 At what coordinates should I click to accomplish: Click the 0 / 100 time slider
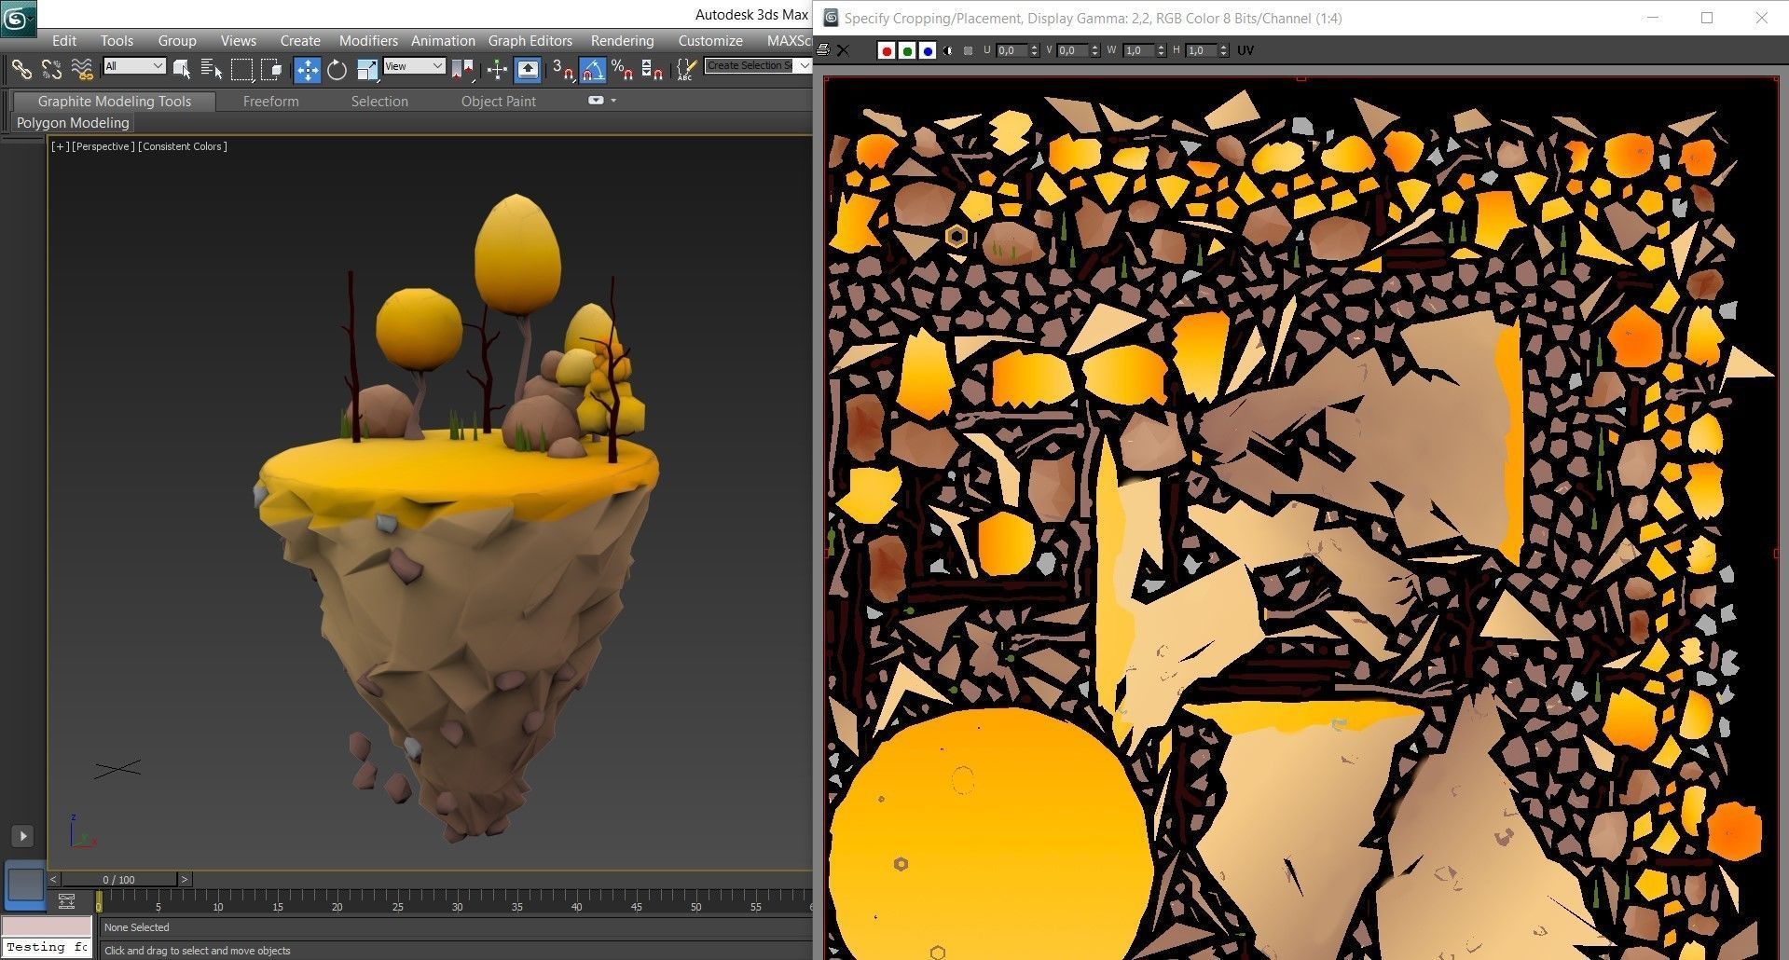118,879
